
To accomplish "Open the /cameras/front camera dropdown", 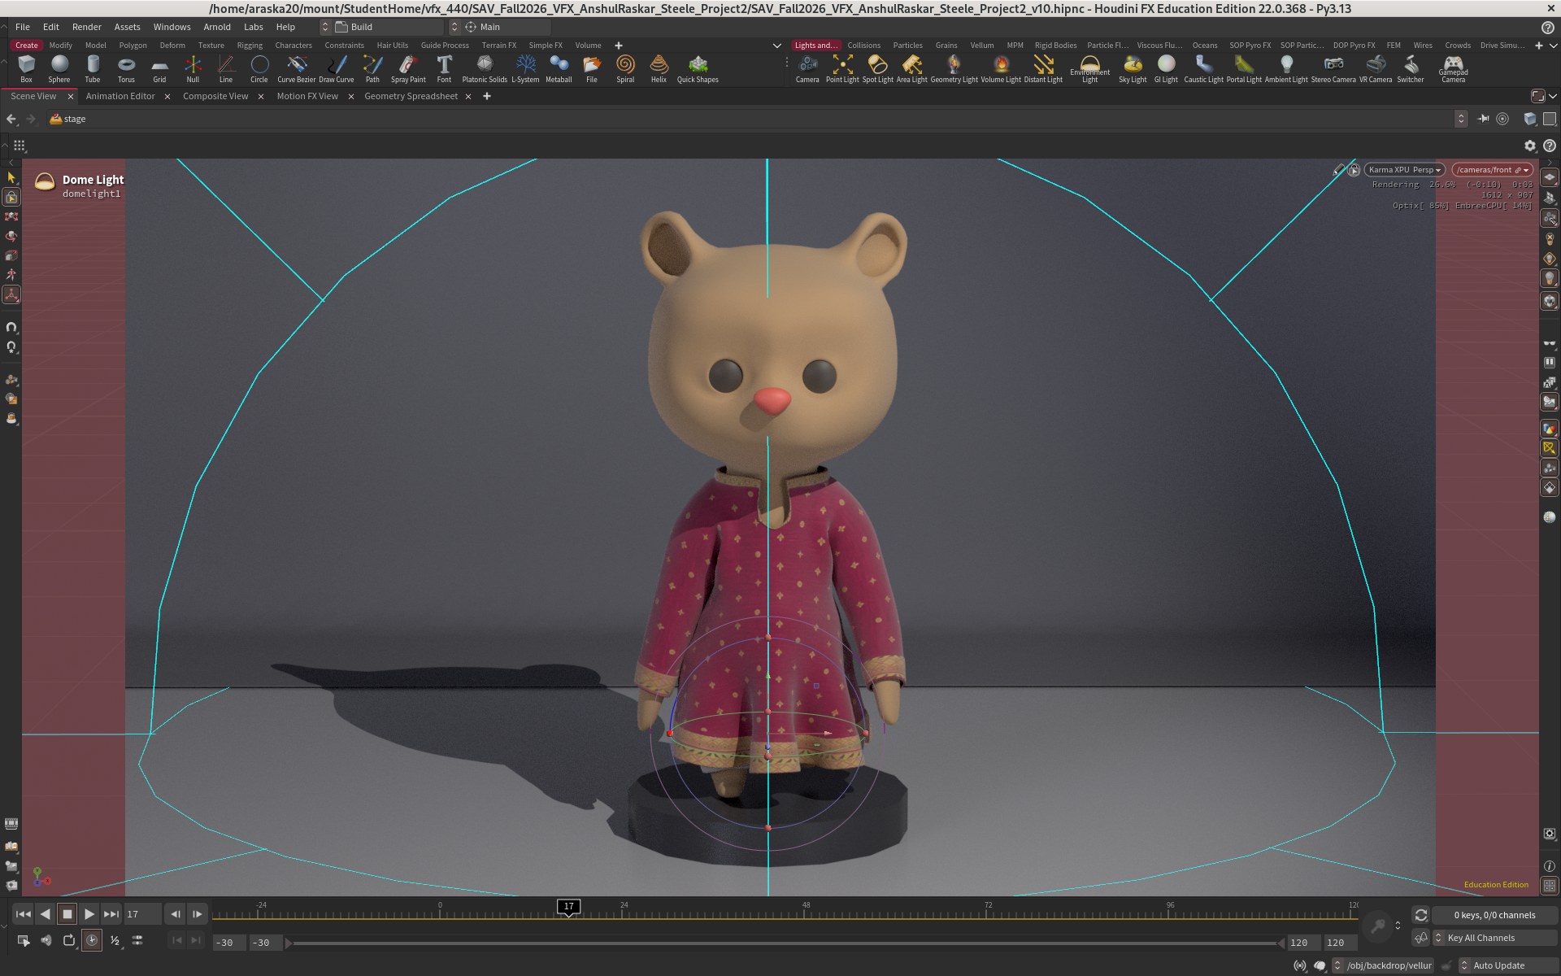I will point(1492,170).
